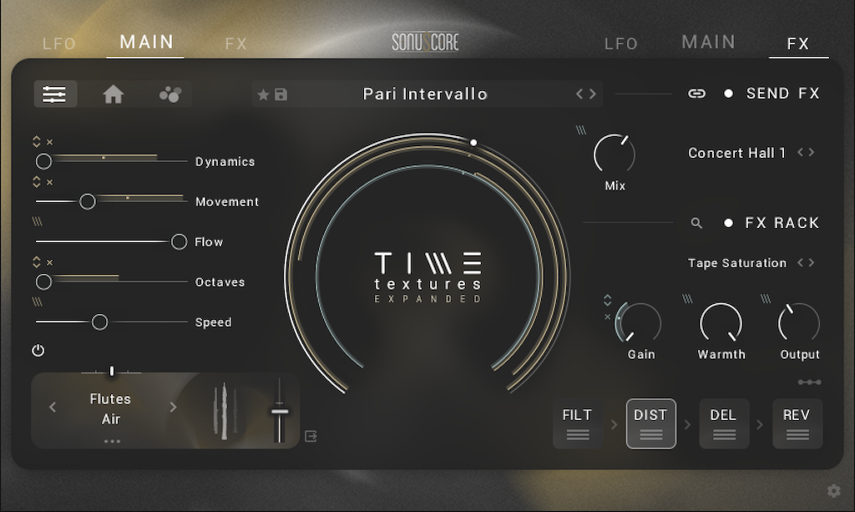Open Gain modulation up-down selector
The width and height of the screenshot is (855, 512).
608,301
